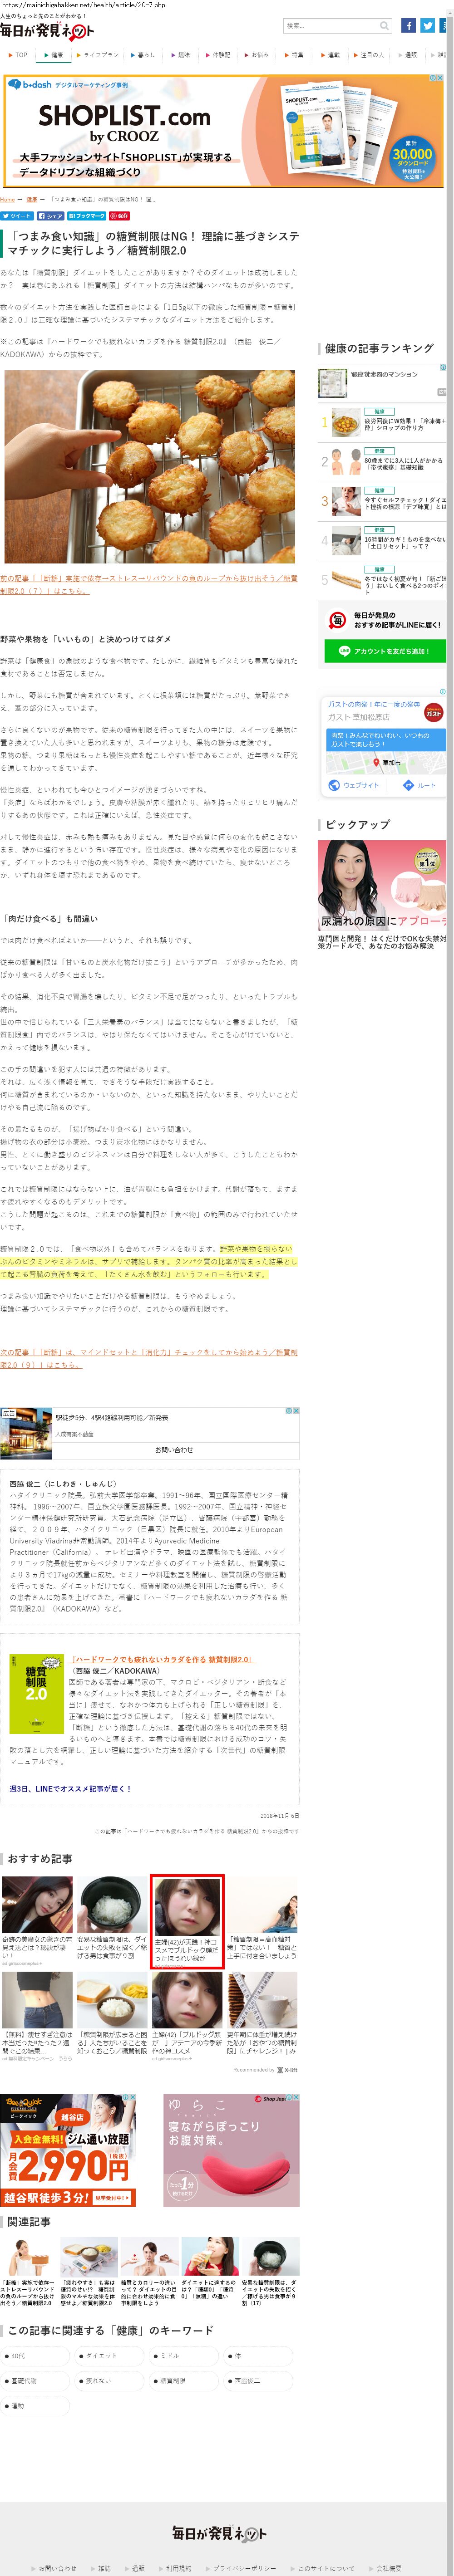Click the green LINE アカウントを友だち追加 button
Viewport: 454px width, 2576px height.
(385, 651)
